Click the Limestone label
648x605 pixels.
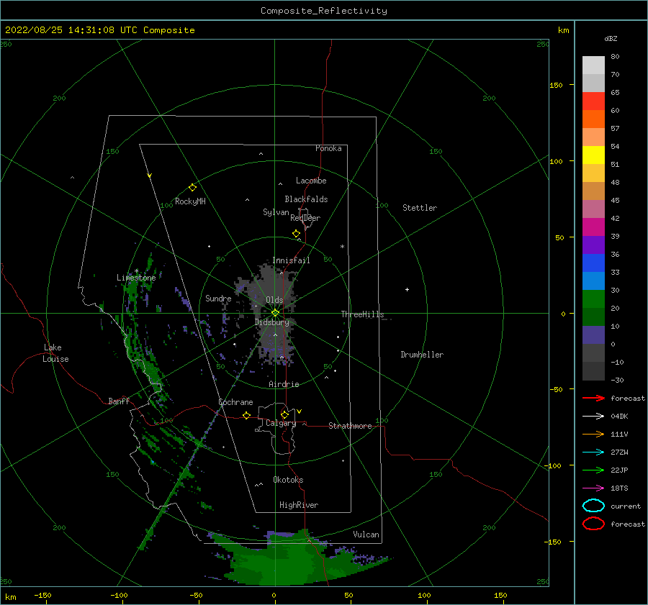pyautogui.click(x=136, y=278)
